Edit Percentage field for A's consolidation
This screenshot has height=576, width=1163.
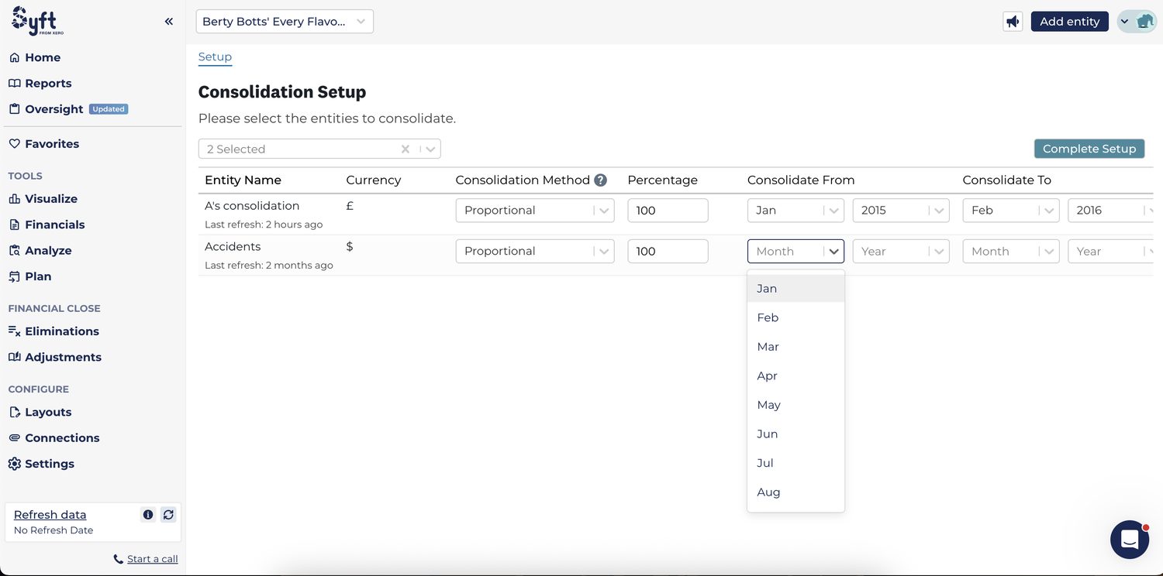coord(668,211)
